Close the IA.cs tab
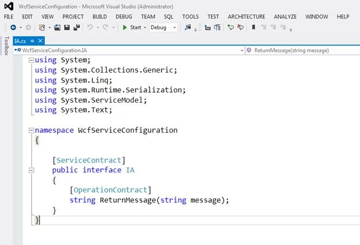360x245 pixels. (40, 41)
